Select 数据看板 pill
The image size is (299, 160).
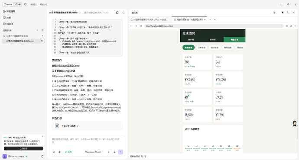coord(188,48)
